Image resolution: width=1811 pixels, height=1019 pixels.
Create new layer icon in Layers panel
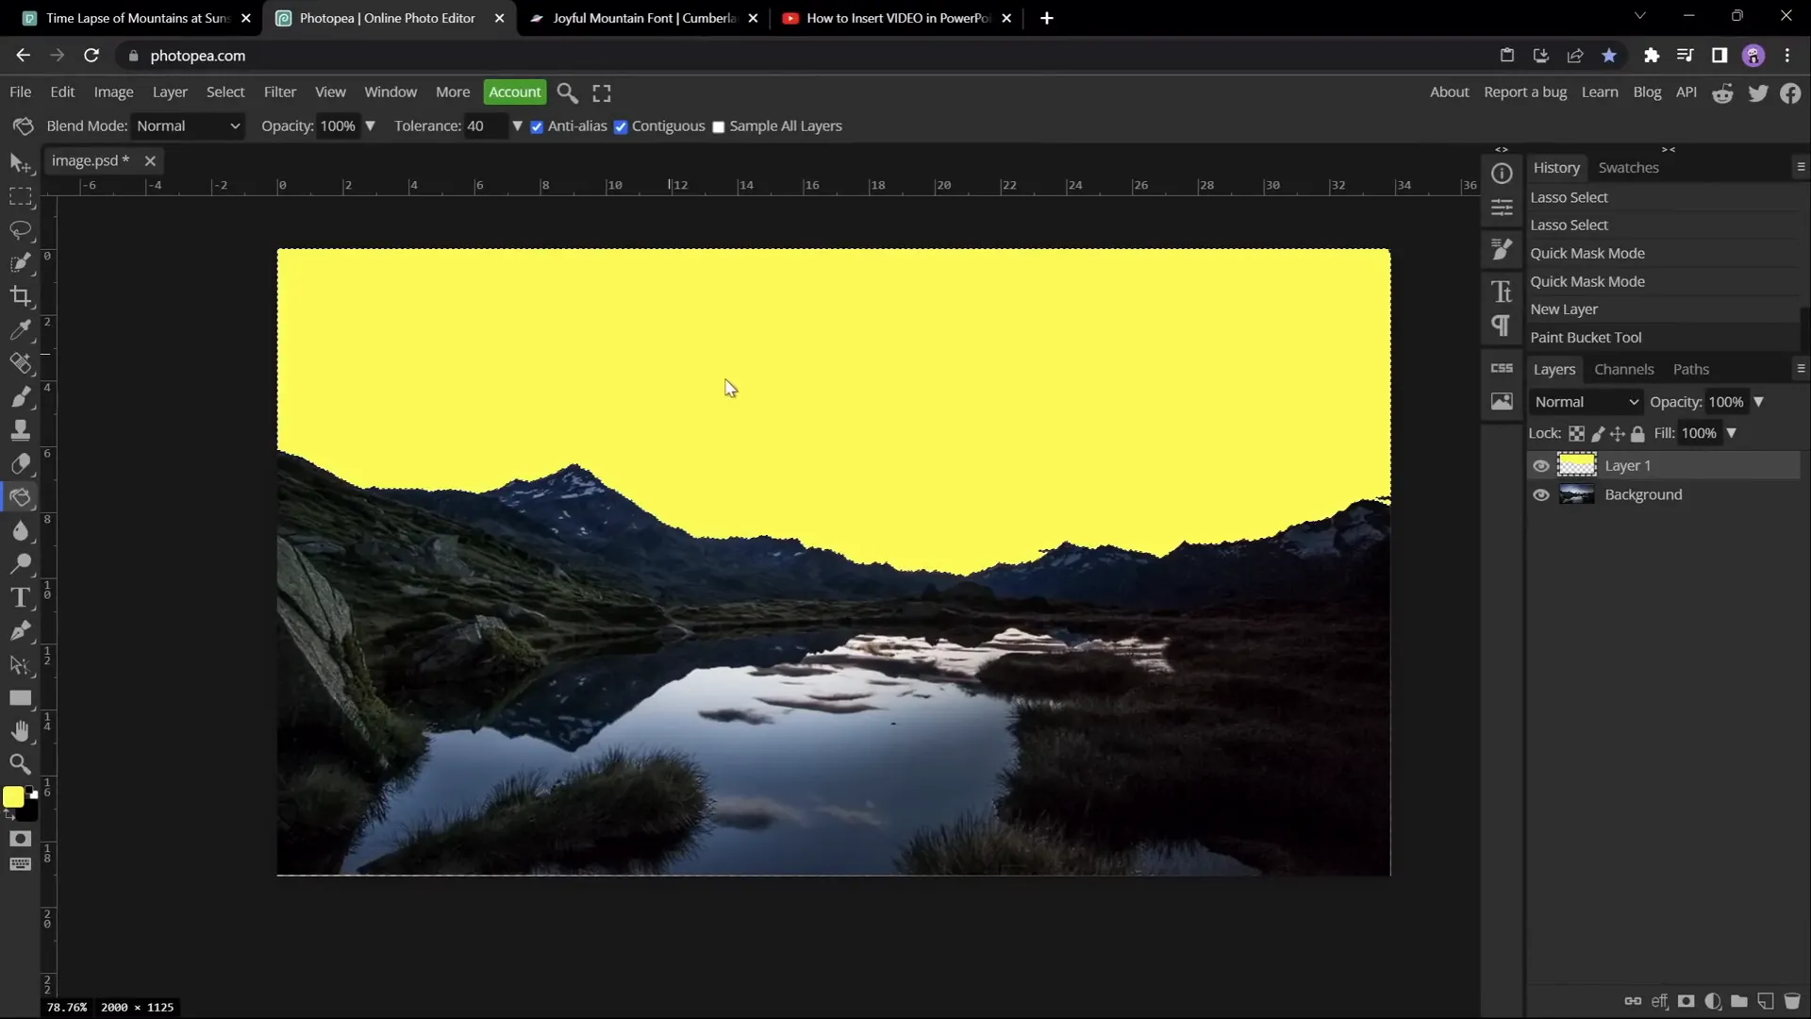[x=1766, y=1001]
